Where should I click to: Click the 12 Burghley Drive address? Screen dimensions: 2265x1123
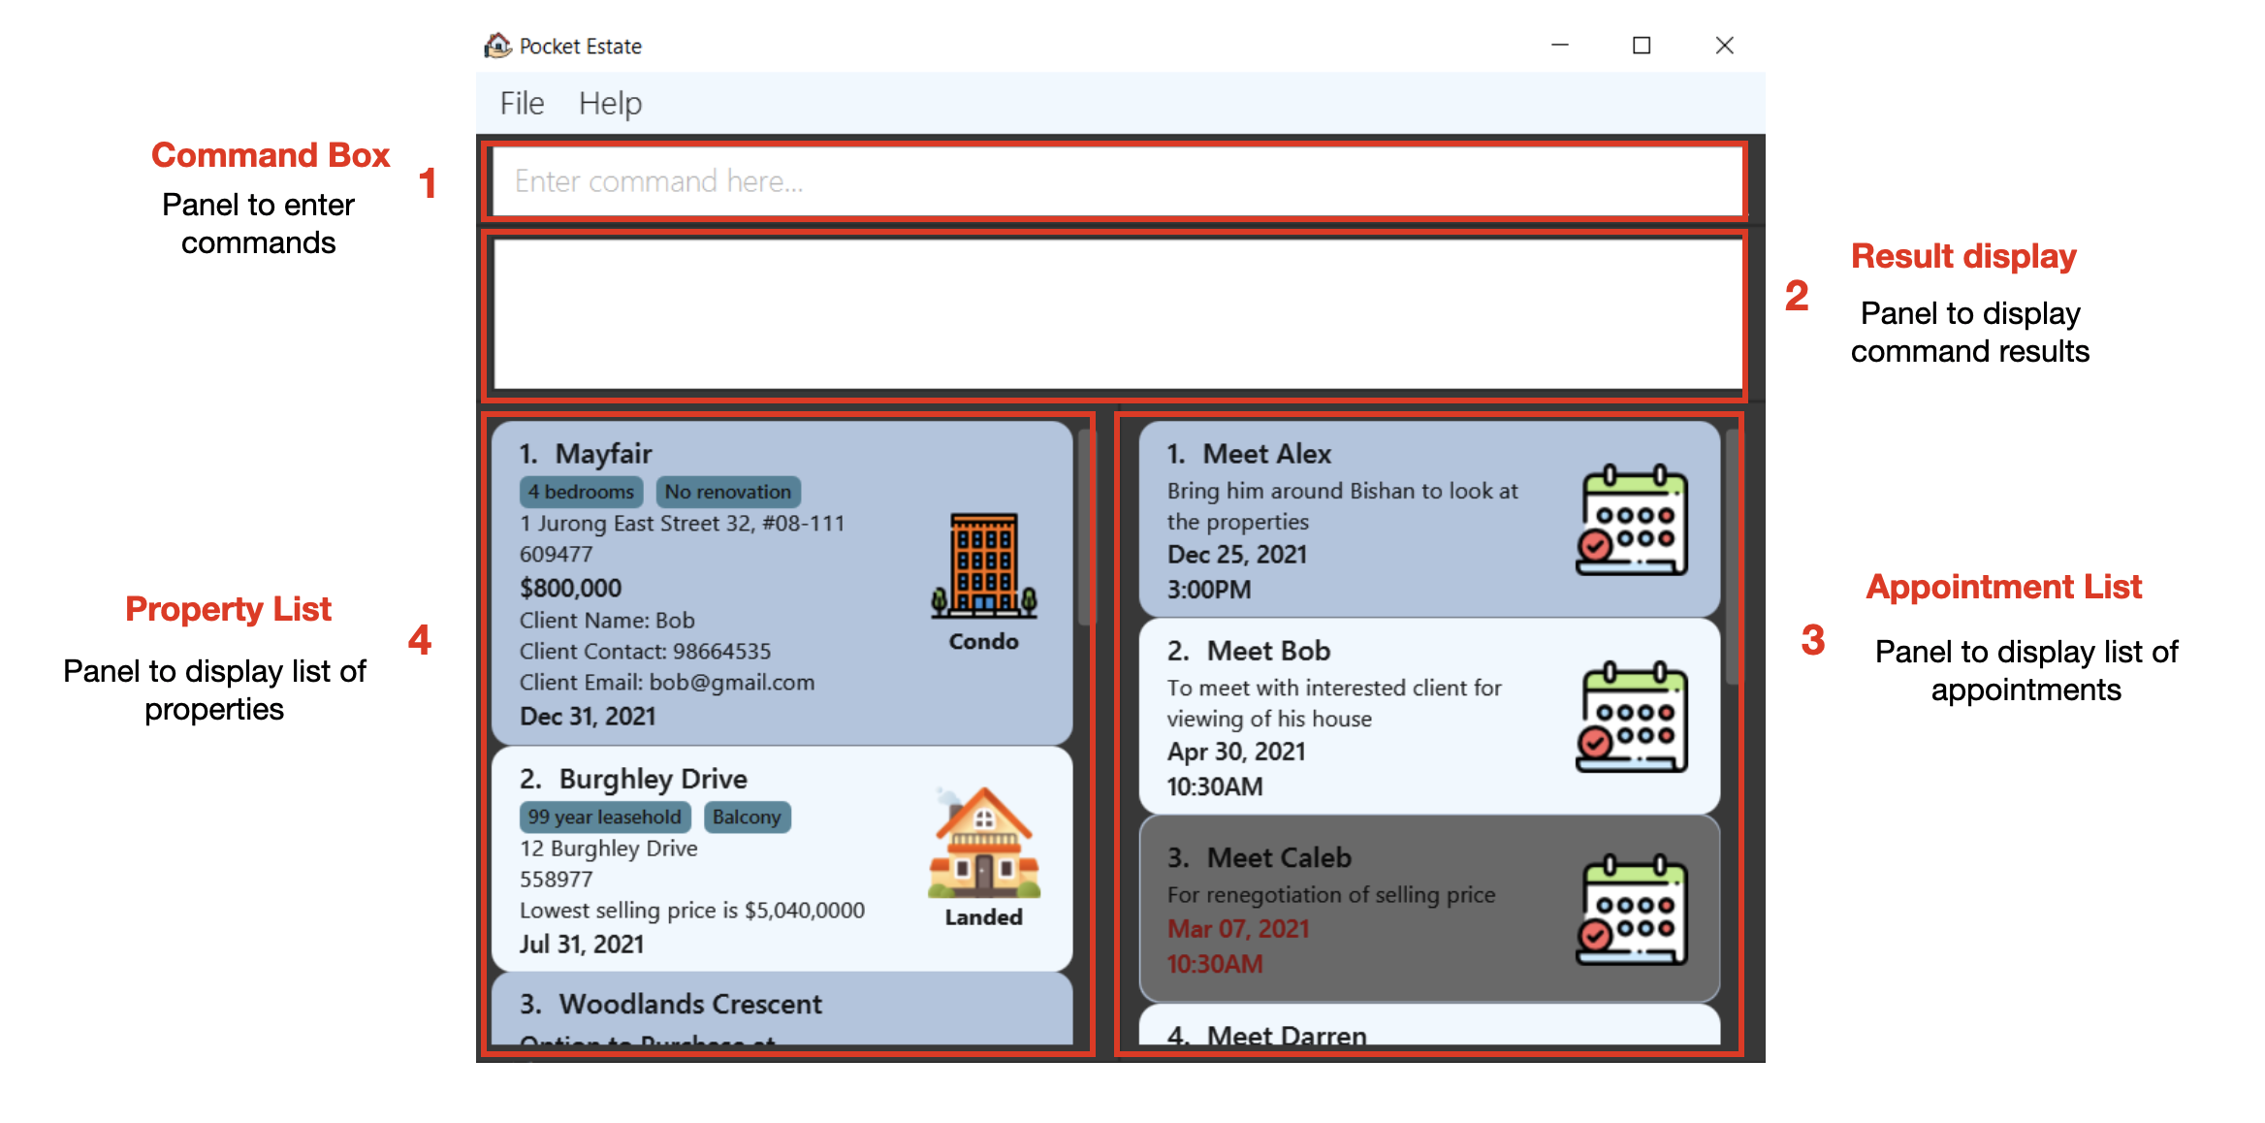pyautogui.click(x=608, y=848)
